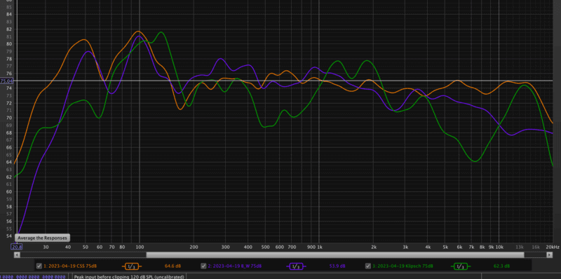Click the green 1/3 smoothing icon for Klipsch

coord(461,266)
